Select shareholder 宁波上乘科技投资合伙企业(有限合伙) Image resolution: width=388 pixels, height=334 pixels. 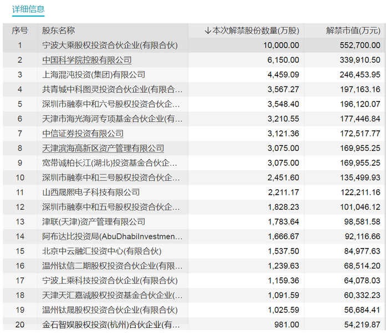click(x=110, y=281)
